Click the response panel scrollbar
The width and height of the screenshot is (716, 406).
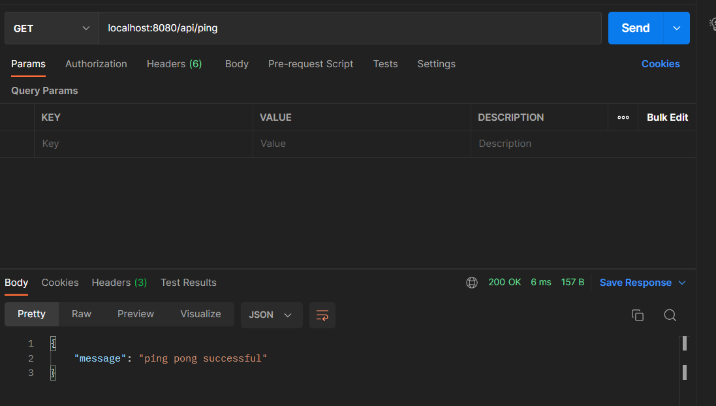tap(685, 344)
